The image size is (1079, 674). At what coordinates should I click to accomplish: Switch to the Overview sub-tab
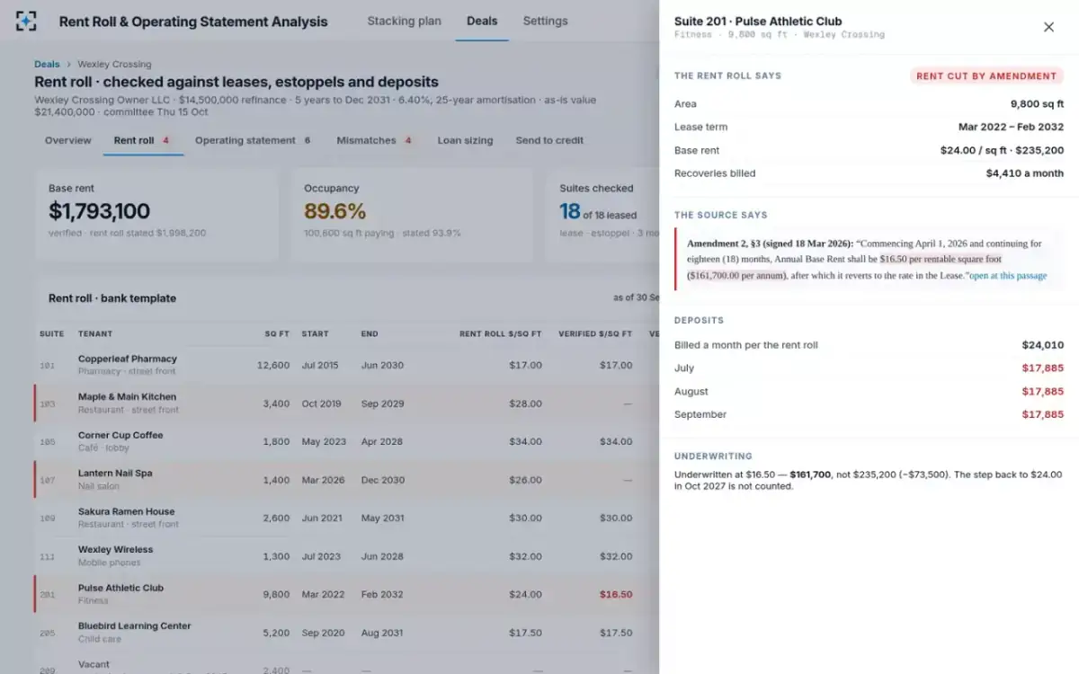coord(68,140)
